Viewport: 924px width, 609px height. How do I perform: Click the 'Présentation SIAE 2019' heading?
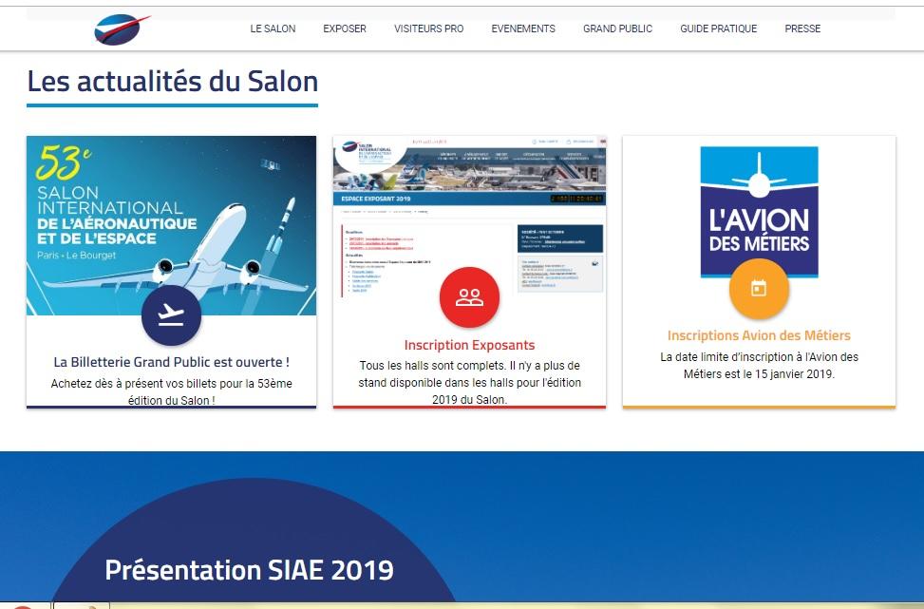click(x=249, y=570)
